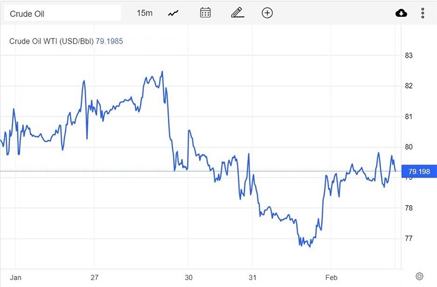Click the 79.198 current price label
437x287 pixels.
pyautogui.click(x=420, y=171)
